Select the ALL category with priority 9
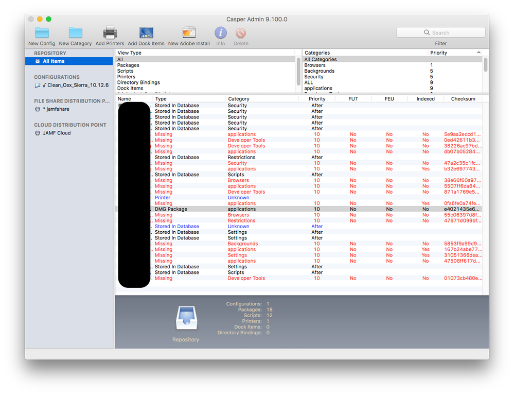The height and width of the screenshot is (395, 514). click(393, 82)
